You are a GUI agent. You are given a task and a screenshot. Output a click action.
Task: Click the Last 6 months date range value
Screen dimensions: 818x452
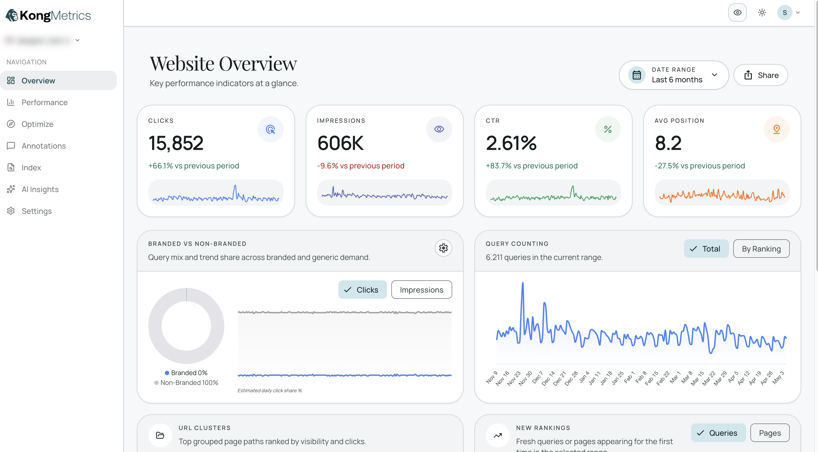tap(677, 80)
